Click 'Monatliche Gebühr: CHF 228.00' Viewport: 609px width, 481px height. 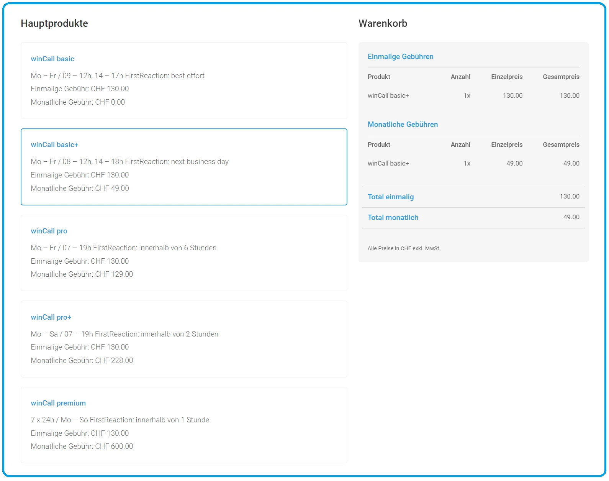[82, 361]
